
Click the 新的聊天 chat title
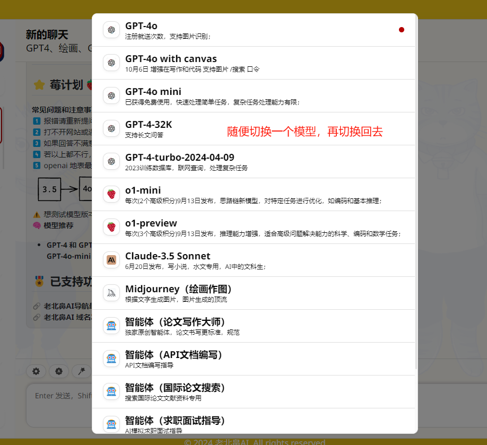tap(47, 35)
